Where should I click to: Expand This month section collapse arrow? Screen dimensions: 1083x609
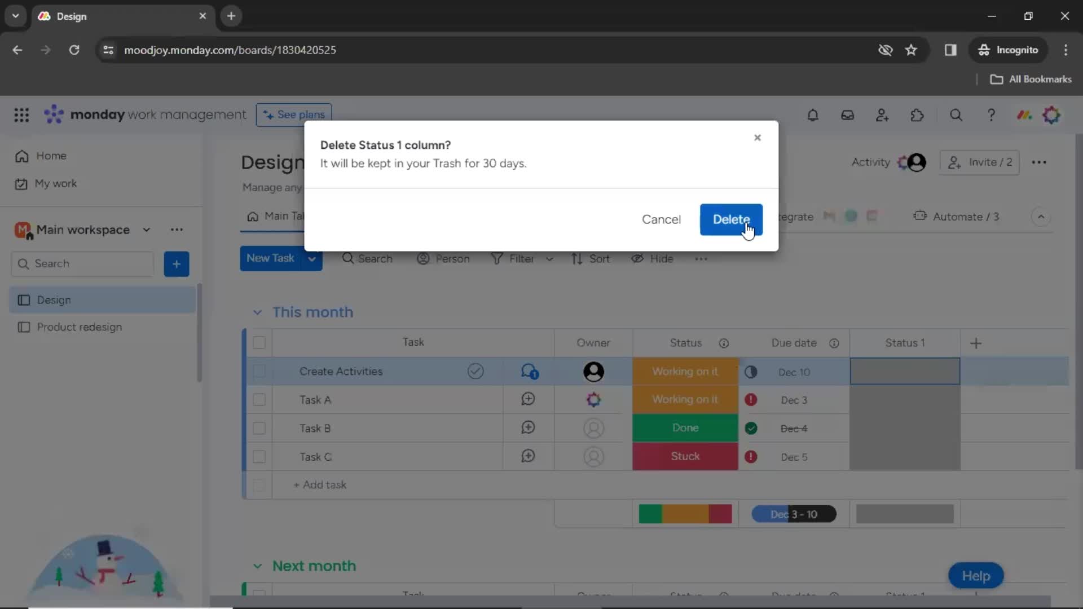(257, 312)
